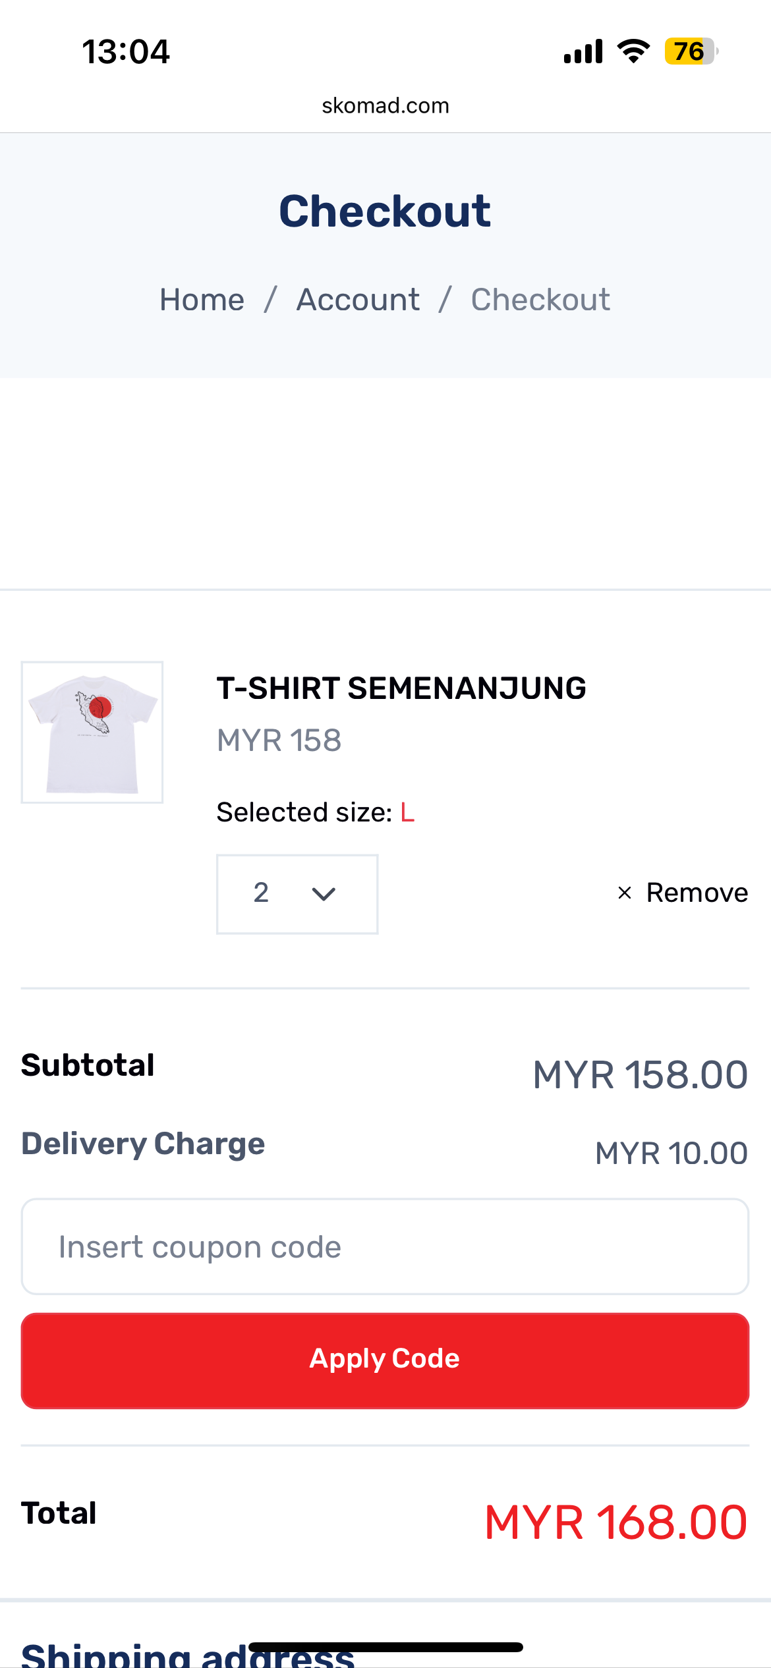Tap the battery level indicator
771x1668 pixels.
[690, 51]
